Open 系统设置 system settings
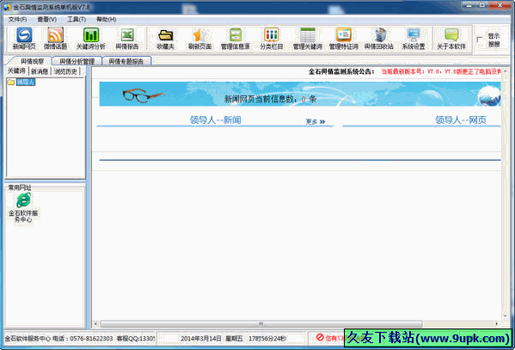 (414, 39)
